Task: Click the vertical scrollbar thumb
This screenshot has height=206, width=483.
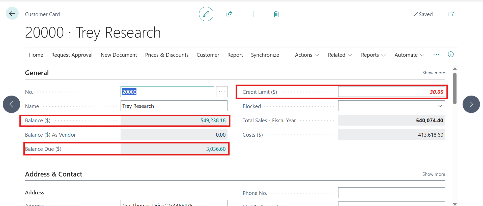Action: (455, 89)
